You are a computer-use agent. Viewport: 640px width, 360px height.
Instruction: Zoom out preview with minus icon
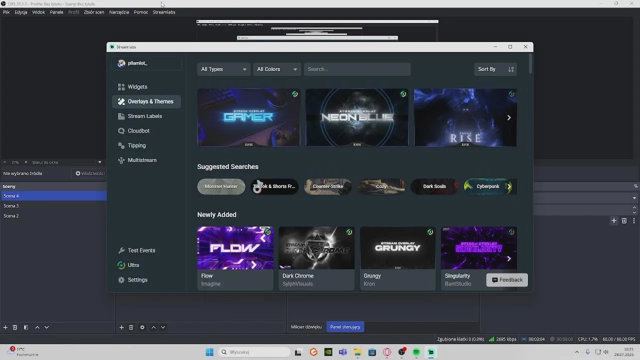[x=4, y=162]
